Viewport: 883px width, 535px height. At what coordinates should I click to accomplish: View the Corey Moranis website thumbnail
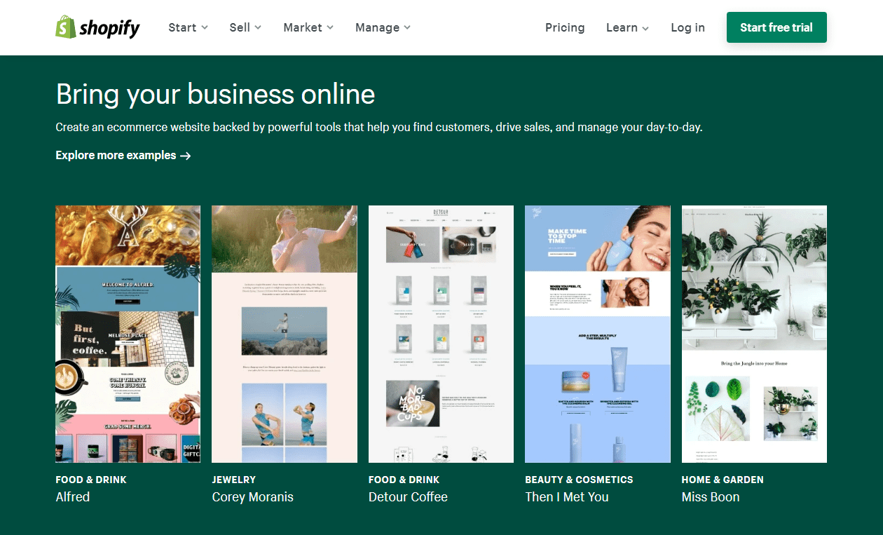284,333
